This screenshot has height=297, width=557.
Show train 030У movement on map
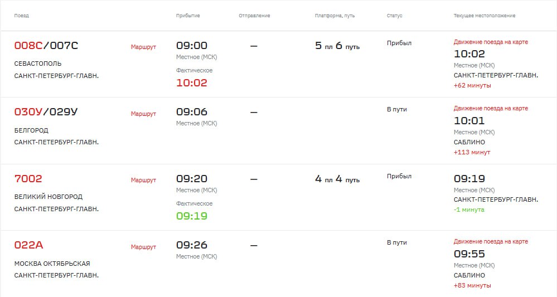click(491, 108)
